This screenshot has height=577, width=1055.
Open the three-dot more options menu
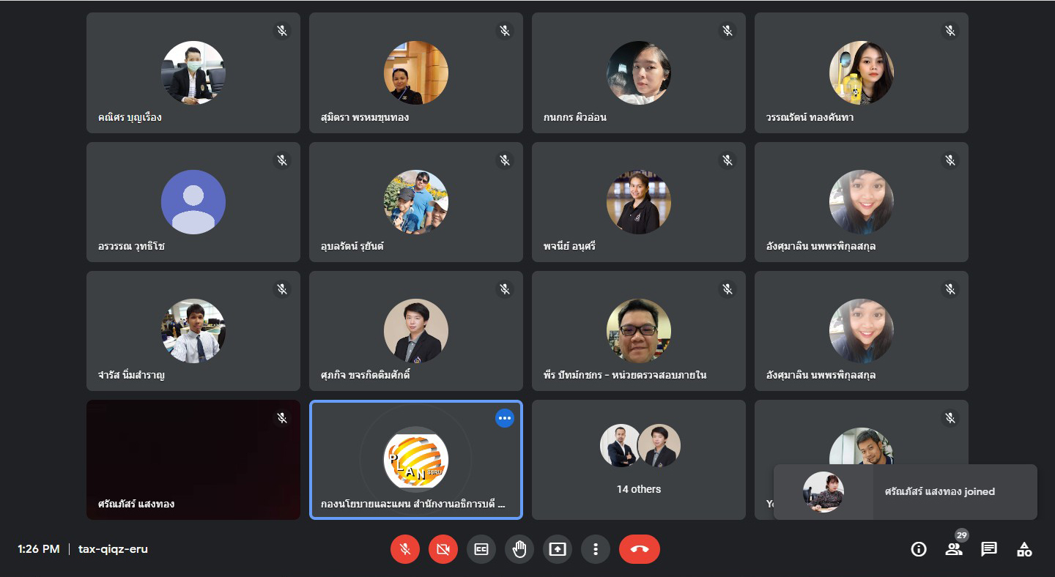(x=596, y=549)
